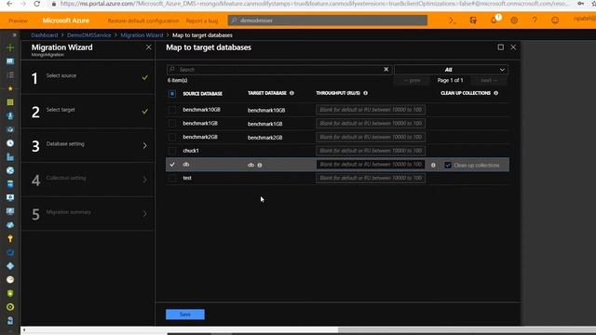Toggle the select-all Source Database checkbox
Viewport: 596px width, 335px height.
(172, 93)
